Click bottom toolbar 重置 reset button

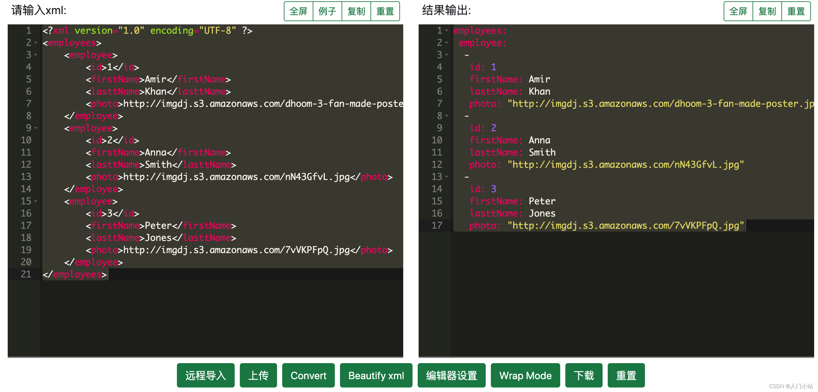pos(626,375)
